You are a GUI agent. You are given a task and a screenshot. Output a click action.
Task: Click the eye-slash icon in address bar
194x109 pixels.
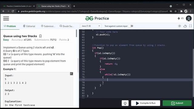coord(171,11)
